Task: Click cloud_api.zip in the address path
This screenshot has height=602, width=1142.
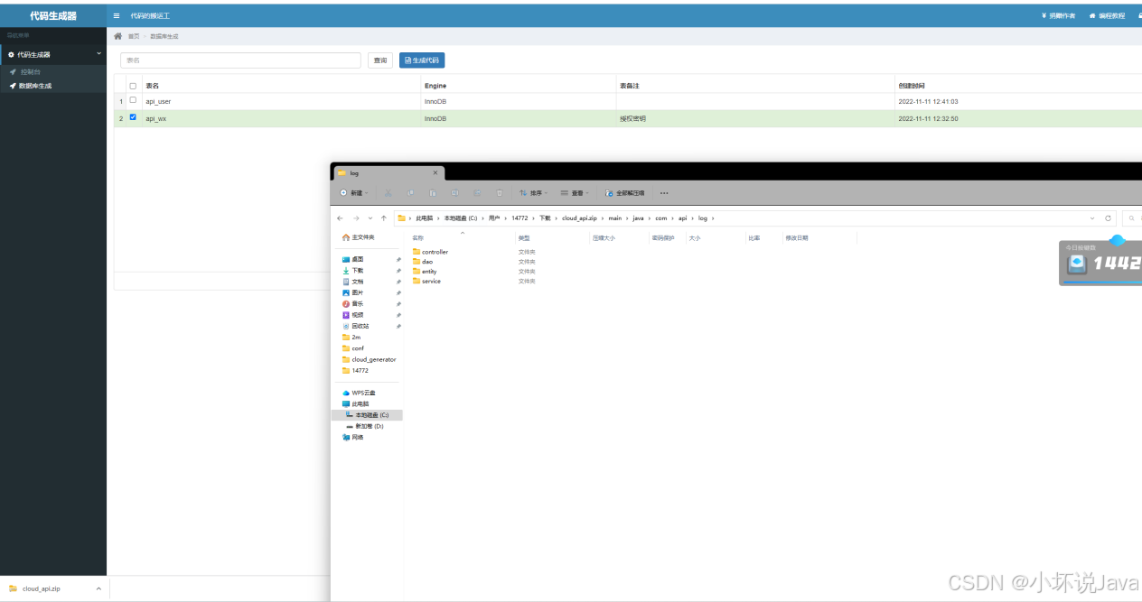Action: [x=580, y=218]
